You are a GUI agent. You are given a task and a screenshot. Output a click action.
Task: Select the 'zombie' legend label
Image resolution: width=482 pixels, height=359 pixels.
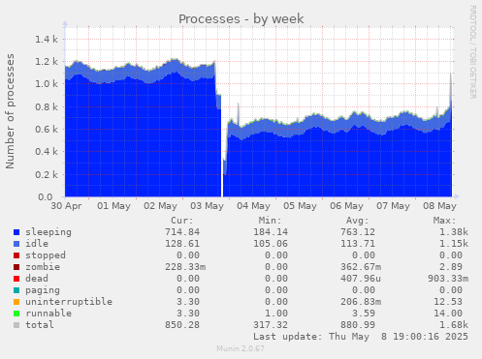43,267
